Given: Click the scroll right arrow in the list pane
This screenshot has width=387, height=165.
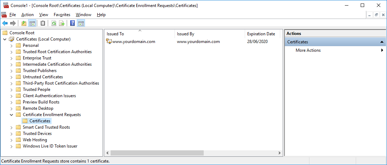Looking at the screenshot, I should [280, 153].
